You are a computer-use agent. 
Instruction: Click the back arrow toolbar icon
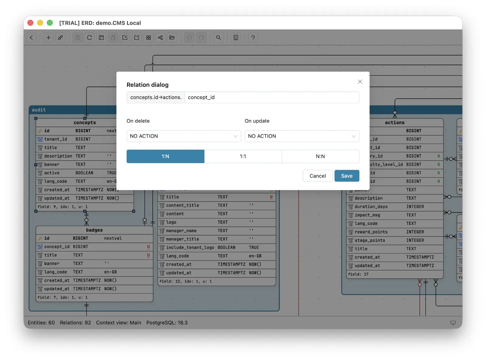click(x=31, y=38)
